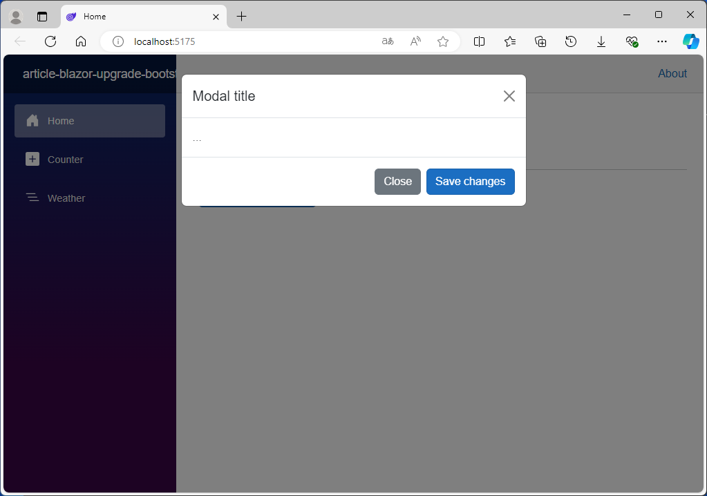
Task: Click the Save changes button
Action: click(470, 182)
